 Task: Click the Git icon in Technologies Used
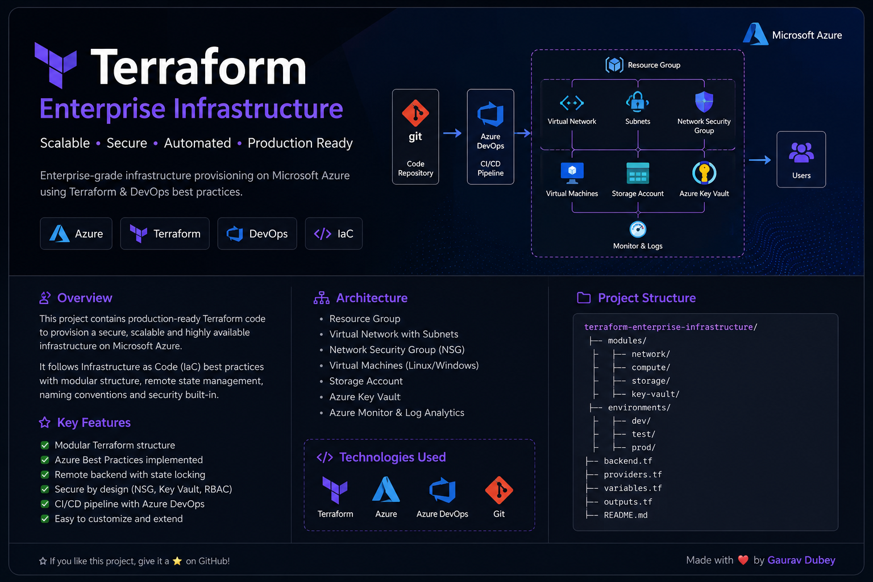pyautogui.click(x=499, y=490)
